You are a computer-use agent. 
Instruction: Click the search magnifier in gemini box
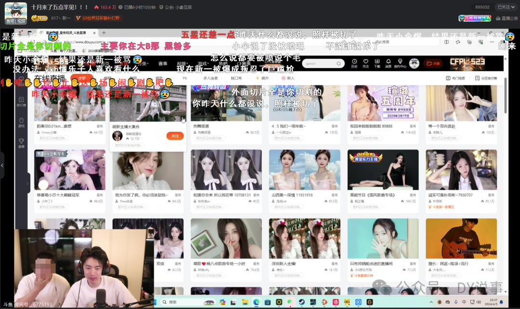(338, 64)
